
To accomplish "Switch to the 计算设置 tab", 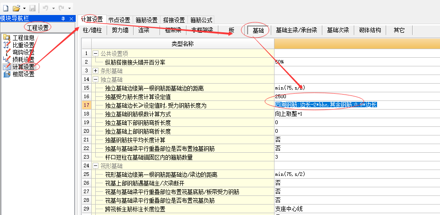I will [92, 19].
